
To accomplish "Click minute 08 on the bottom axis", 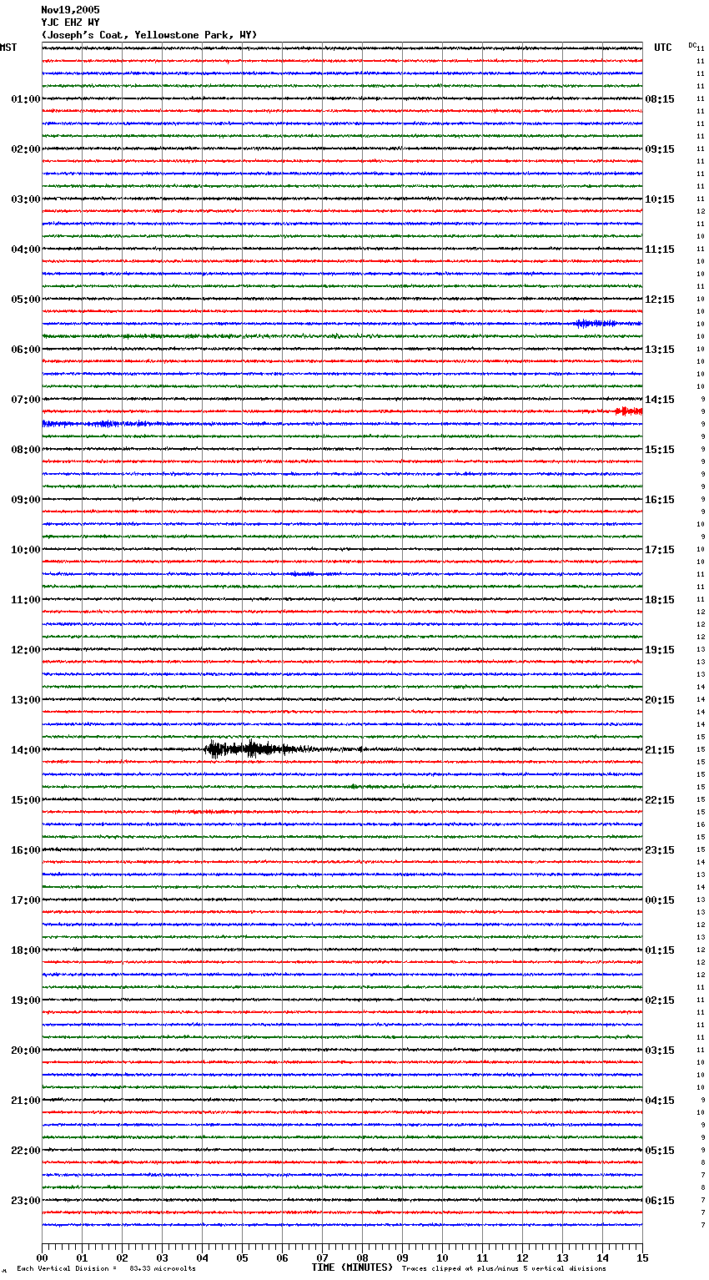I will pyautogui.click(x=362, y=1257).
